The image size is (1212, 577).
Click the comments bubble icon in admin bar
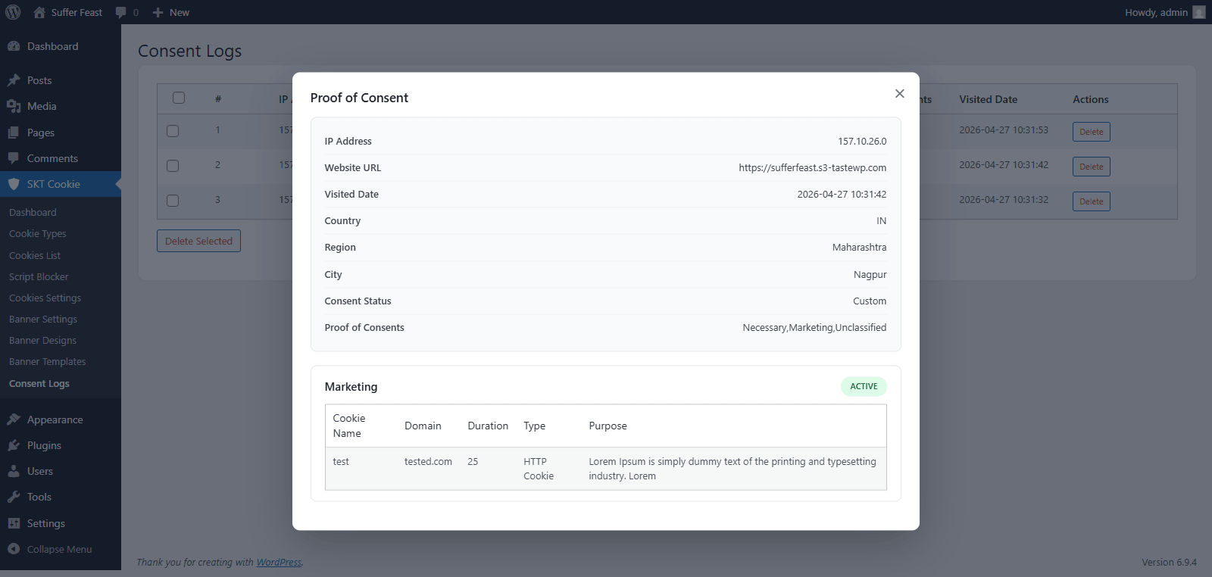tap(120, 12)
